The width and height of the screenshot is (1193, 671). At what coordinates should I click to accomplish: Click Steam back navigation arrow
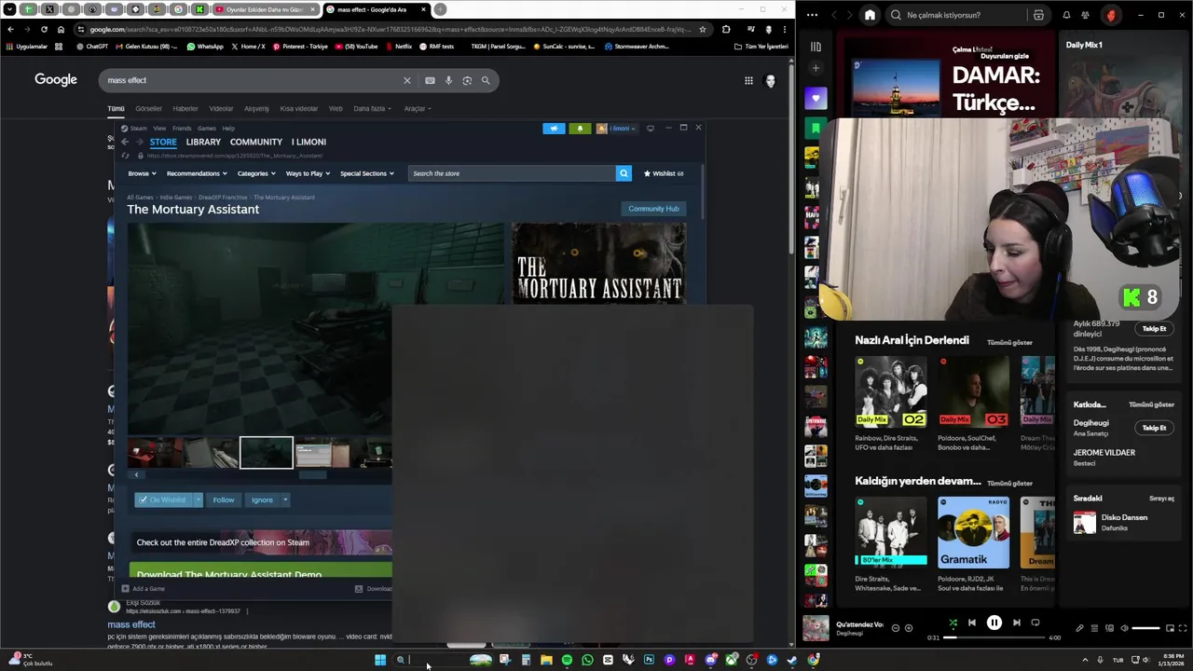pyautogui.click(x=125, y=142)
